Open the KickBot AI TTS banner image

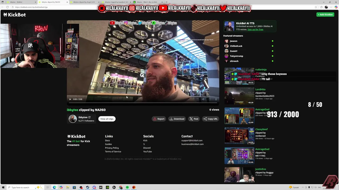coord(229,26)
